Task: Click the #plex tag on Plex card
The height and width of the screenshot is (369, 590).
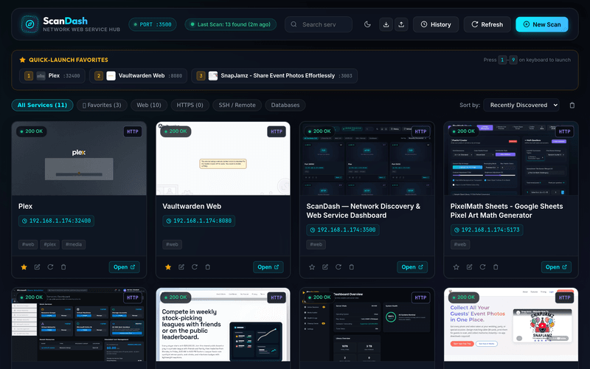Action: coord(49,244)
